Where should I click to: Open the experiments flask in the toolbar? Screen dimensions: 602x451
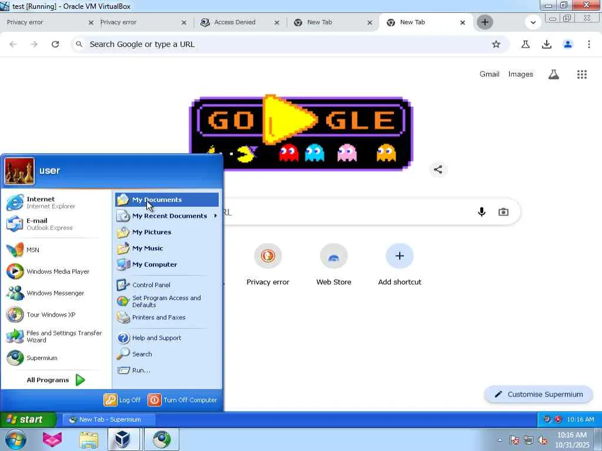[526, 44]
